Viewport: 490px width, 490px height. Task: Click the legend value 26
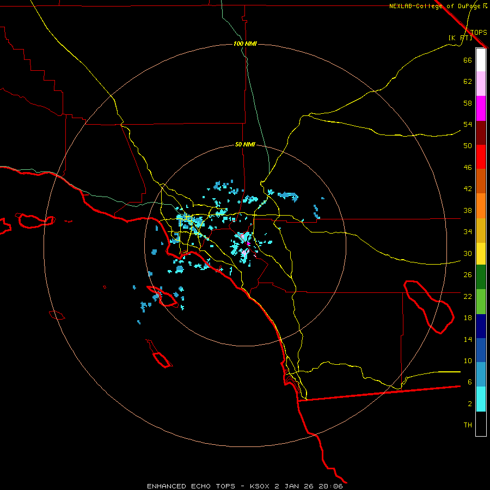(468, 275)
